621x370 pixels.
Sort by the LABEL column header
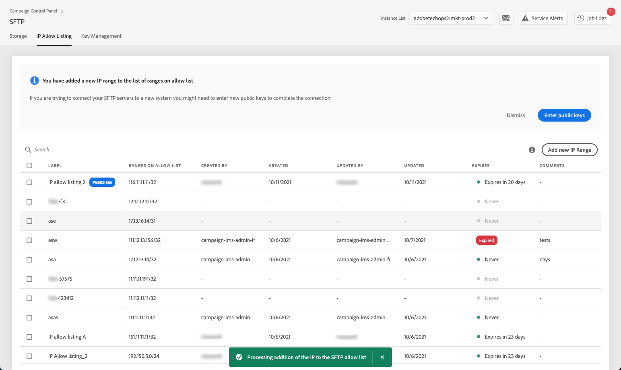tap(55, 165)
